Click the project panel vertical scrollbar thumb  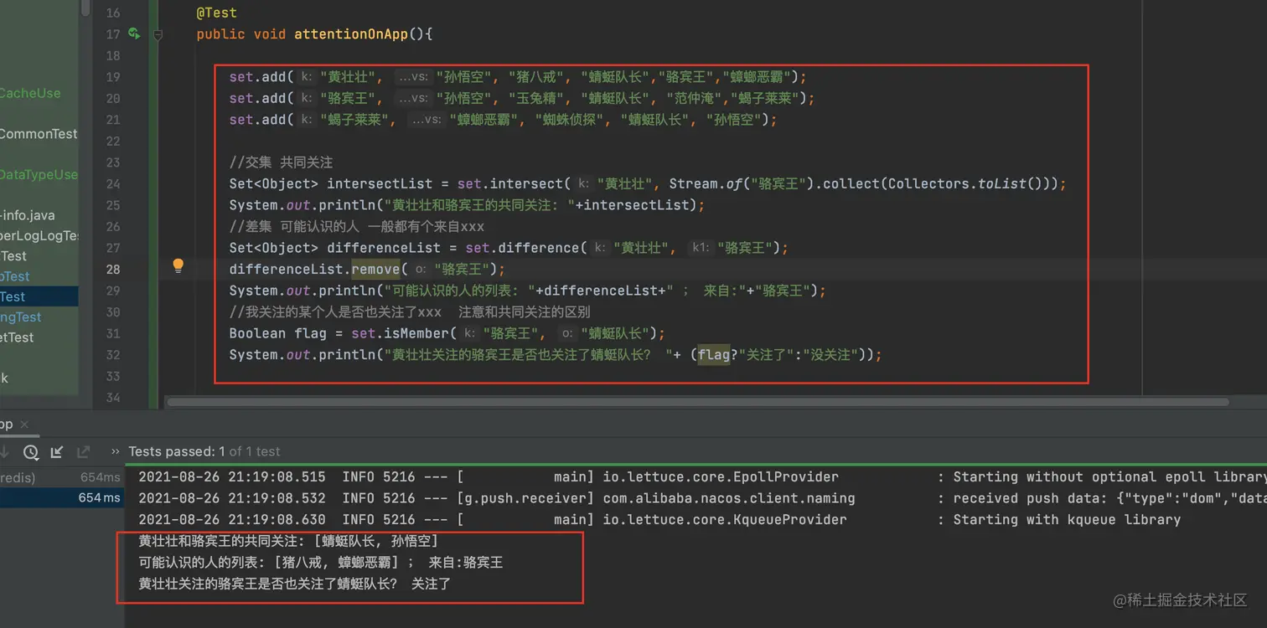click(85, 8)
